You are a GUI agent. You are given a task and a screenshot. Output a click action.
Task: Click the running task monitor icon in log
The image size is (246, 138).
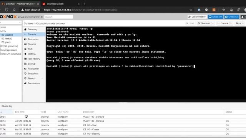click(26, 117)
